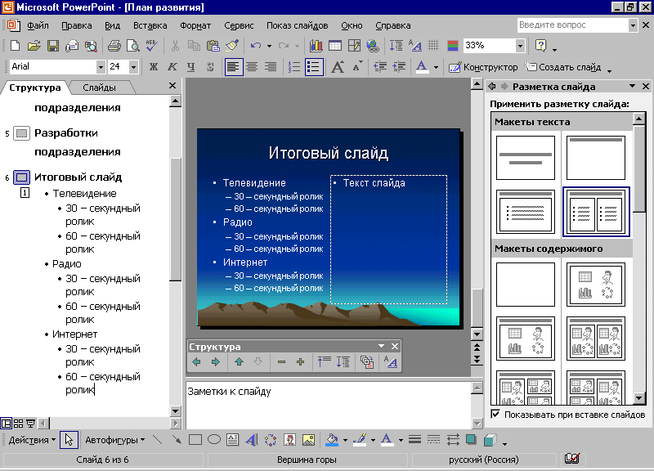Expand the undo history arrow
The width and height of the screenshot is (654, 471).
pyautogui.click(x=269, y=46)
